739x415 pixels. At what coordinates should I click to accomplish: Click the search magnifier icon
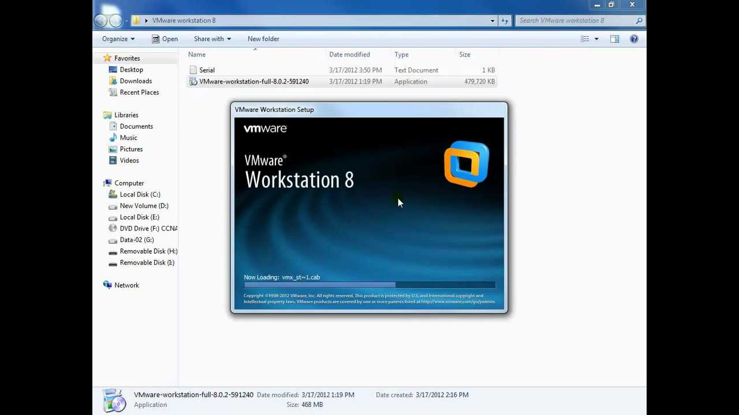click(639, 20)
